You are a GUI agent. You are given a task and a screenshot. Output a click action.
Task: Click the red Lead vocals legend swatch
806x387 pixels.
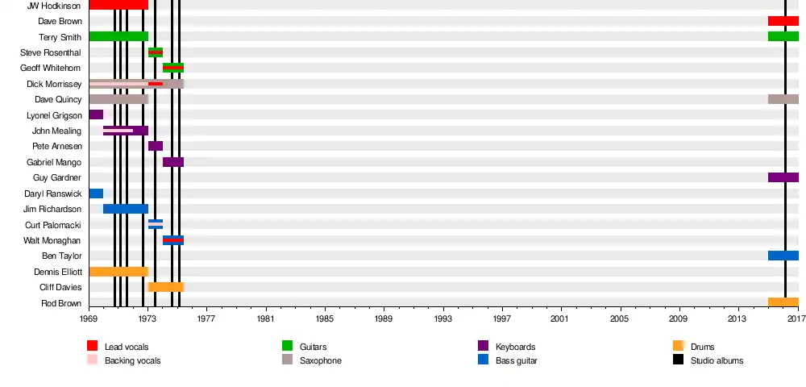(93, 346)
